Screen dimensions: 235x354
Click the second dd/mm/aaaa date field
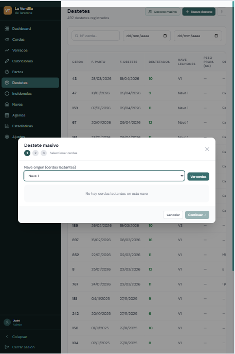[198, 36]
